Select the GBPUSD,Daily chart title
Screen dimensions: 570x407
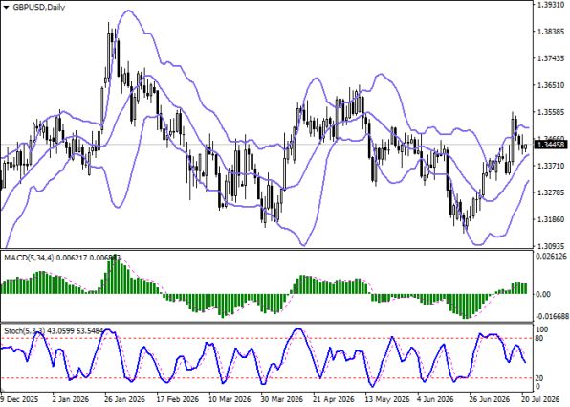(39, 8)
